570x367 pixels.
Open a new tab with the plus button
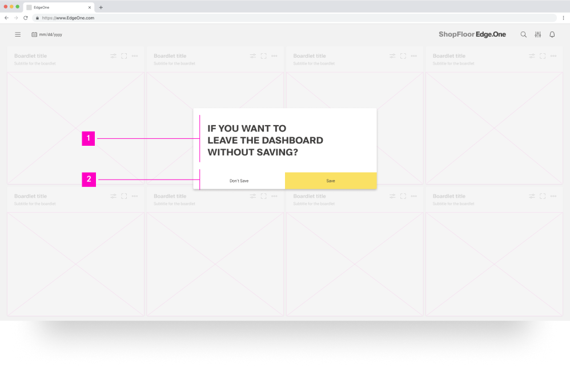(101, 7)
